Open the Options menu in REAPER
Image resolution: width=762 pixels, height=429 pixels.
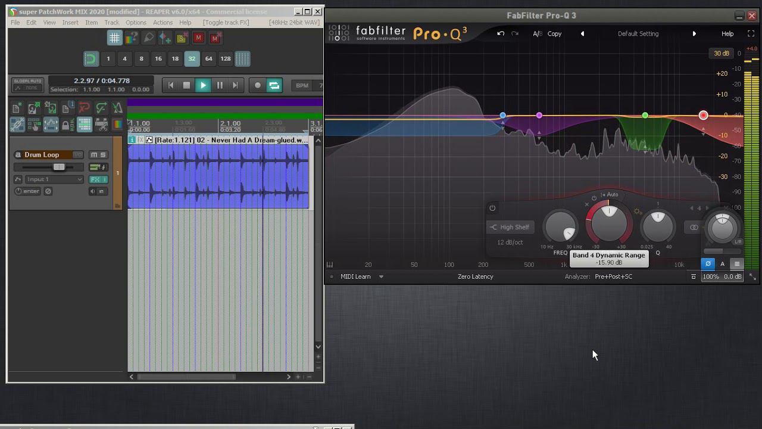pos(136,22)
